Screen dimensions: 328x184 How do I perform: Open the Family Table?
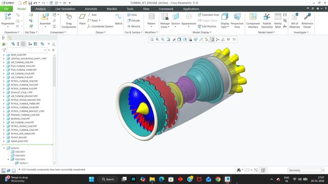coord(278,20)
